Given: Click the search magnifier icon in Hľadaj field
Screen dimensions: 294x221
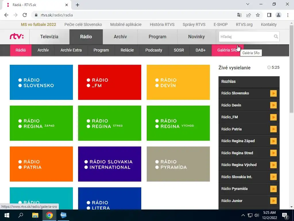Looking at the screenshot, I should 276,37.
